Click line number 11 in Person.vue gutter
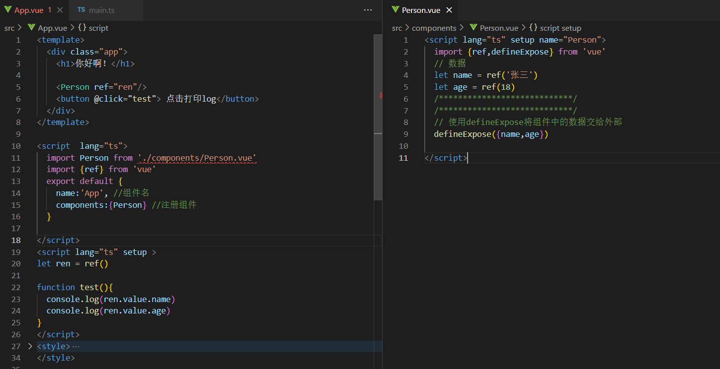Image resolution: width=720 pixels, height=369 pixels. (x=403, y=158)
